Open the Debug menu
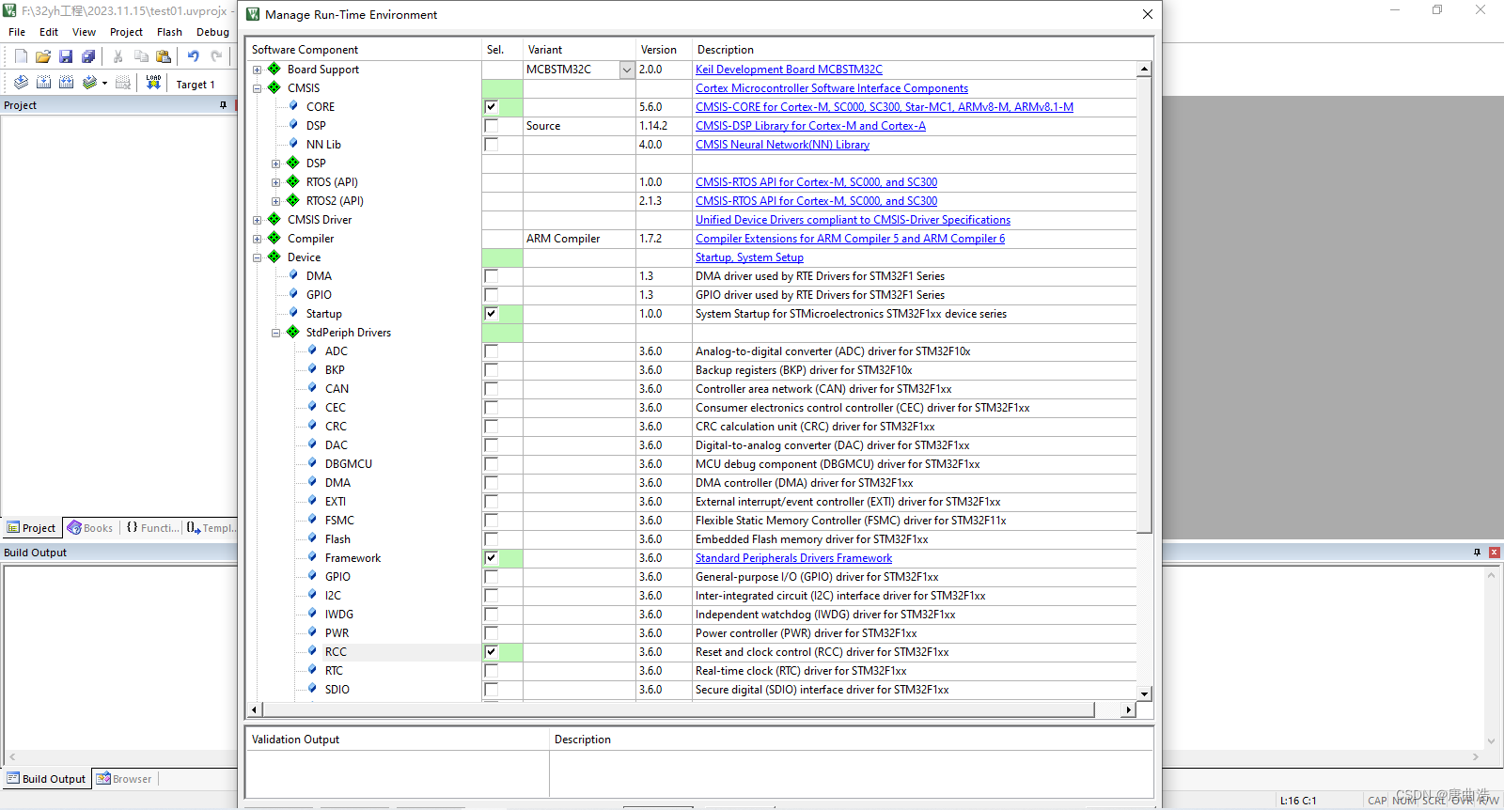Image resolution: width=1504 pixels, height=810 pixels. coord(212,32)
